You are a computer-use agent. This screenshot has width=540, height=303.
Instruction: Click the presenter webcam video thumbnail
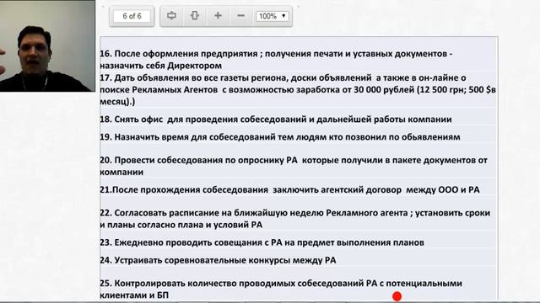point(47,45)
